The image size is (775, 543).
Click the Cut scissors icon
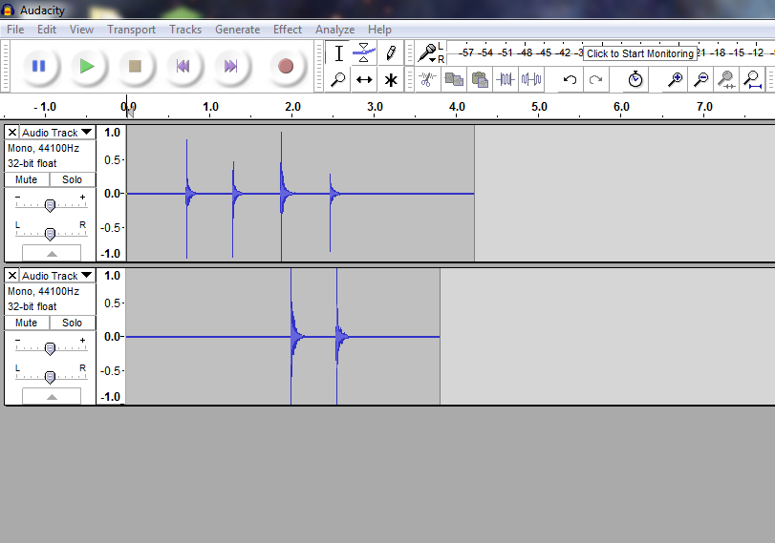pyautogui.click(x=427, y=79)
